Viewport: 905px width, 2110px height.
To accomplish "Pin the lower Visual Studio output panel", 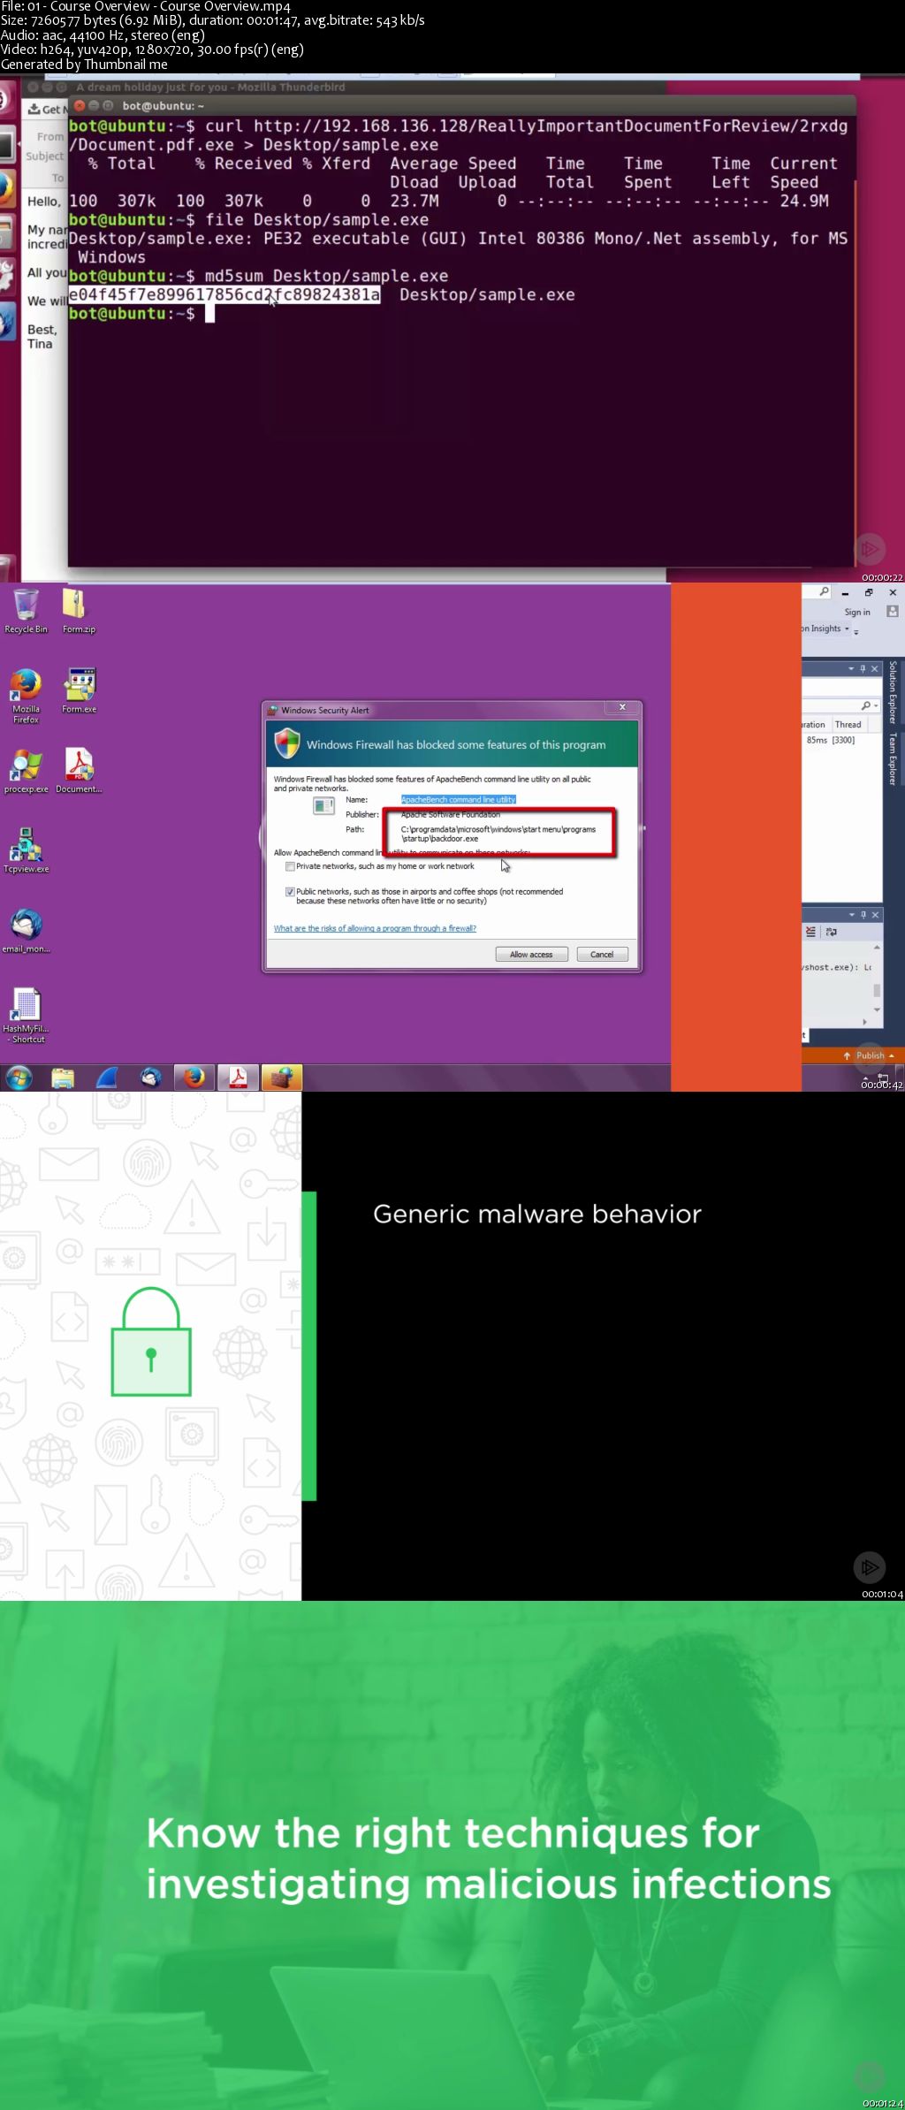I will (863, 915).
